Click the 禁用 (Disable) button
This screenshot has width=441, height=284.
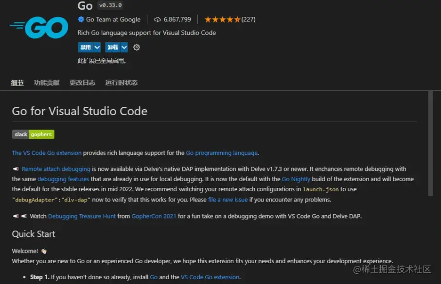[x=86, y=47]
